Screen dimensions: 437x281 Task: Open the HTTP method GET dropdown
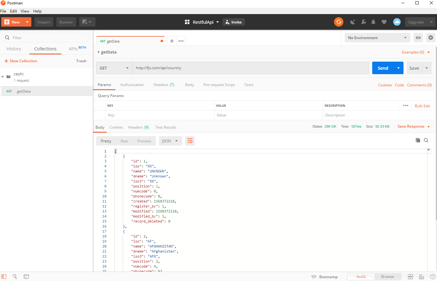[114, 68]
